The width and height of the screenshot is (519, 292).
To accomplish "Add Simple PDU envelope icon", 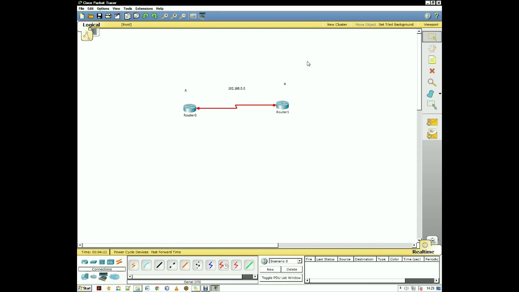I will 432,122.
